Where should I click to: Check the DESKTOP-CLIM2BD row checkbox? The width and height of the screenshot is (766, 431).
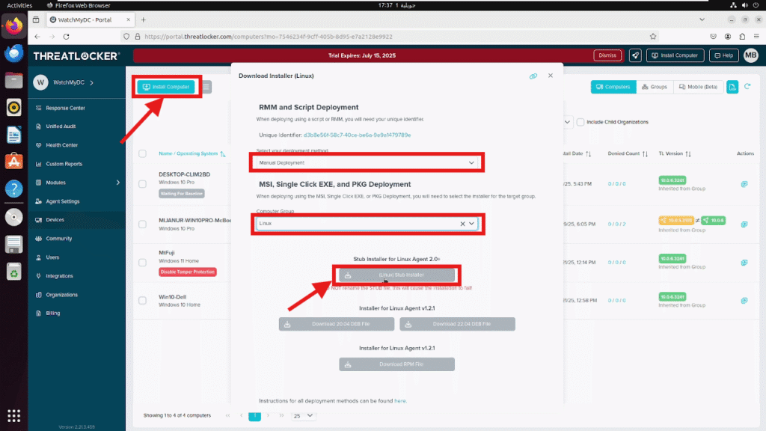[x=142, y=184]
